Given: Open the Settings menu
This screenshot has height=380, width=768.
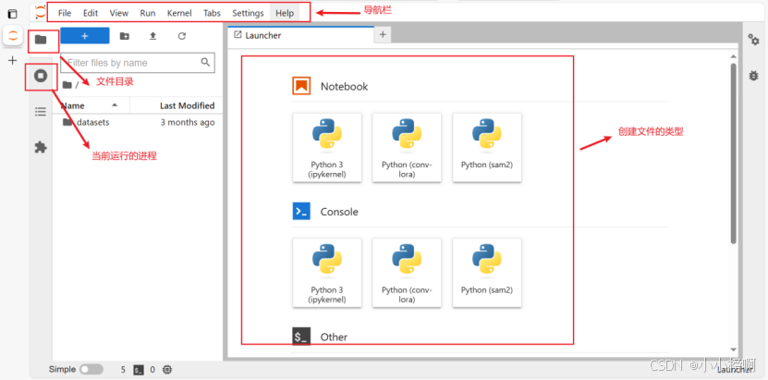Looking at the screenshot, I should 248,13.
